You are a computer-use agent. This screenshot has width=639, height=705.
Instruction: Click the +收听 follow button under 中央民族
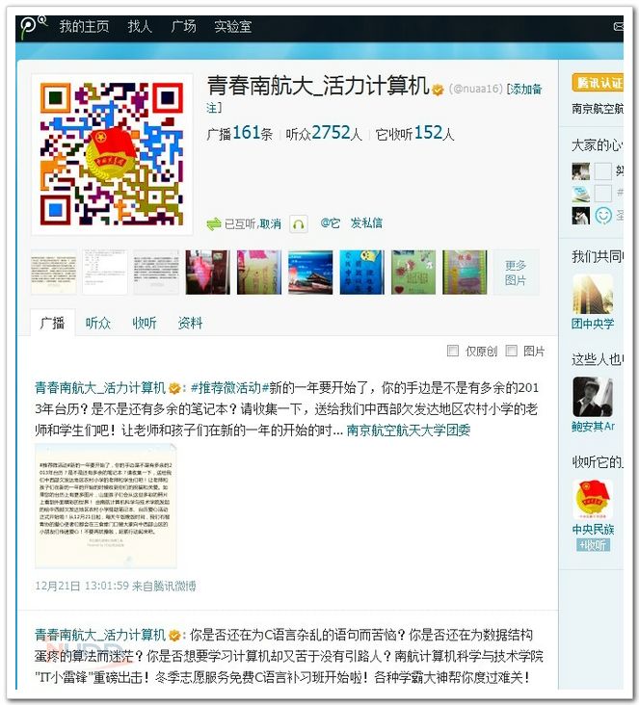coord(593,545)
